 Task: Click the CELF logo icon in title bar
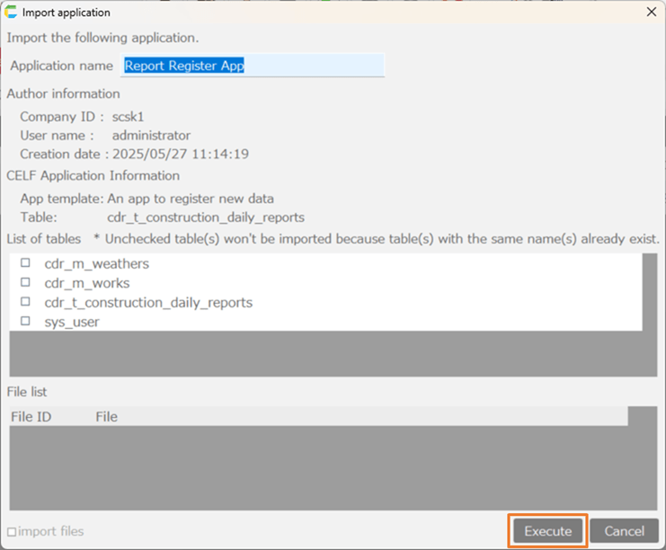[x=12, y=13]
